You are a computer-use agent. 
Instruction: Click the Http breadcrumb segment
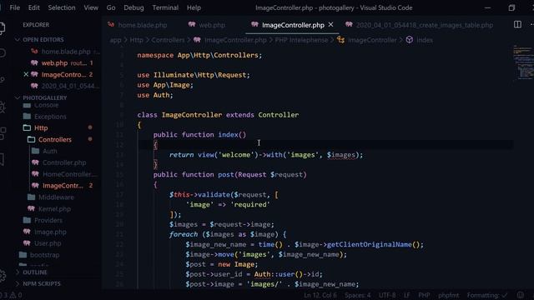coord(136,40)
